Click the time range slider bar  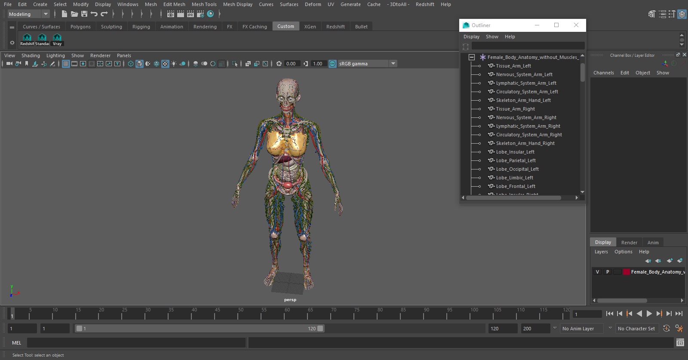tap(200, 329)
